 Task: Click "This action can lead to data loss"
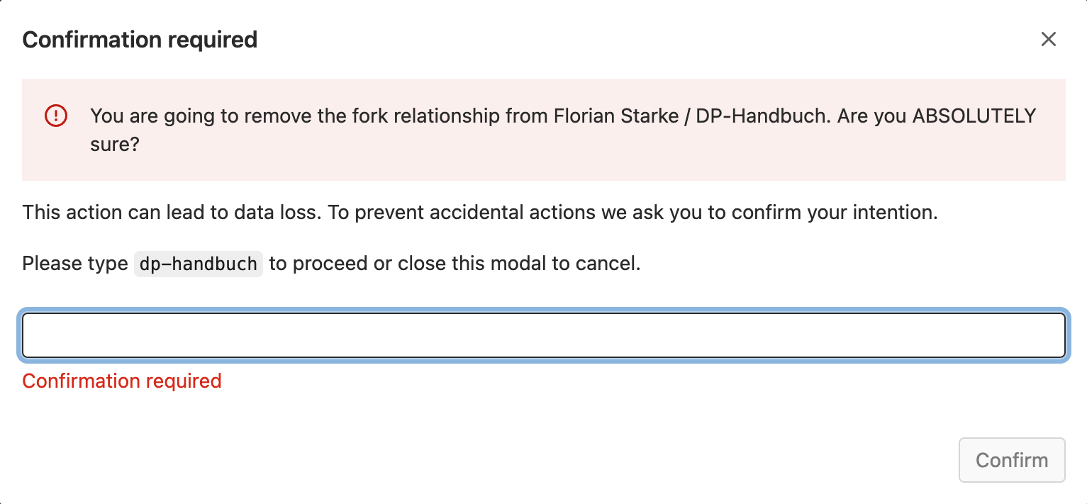tap(172, 213)
